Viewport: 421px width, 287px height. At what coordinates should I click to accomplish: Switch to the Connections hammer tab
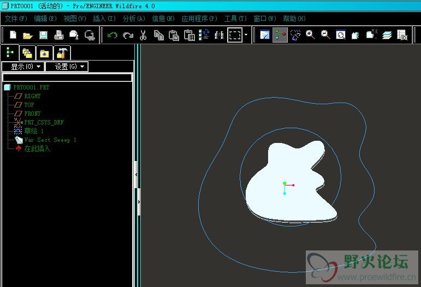[62, 53]
